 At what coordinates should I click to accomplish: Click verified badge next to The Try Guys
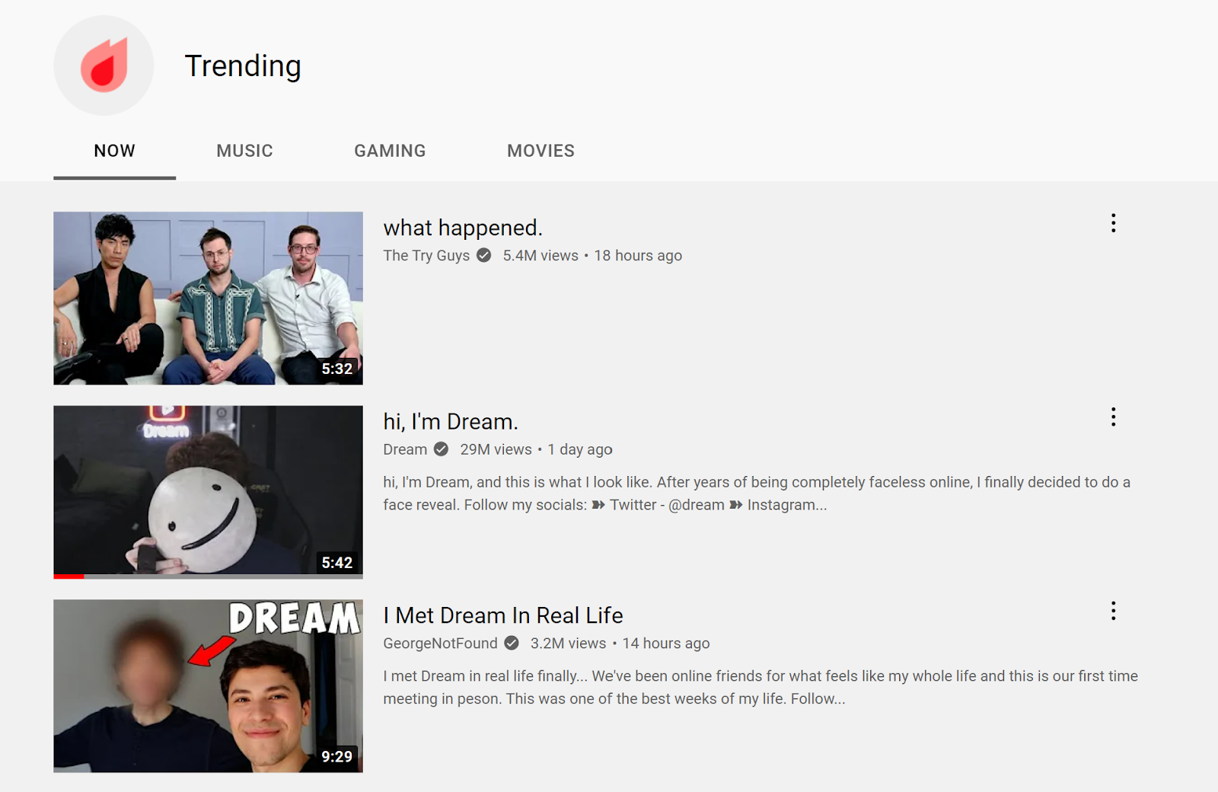point(484,255)
